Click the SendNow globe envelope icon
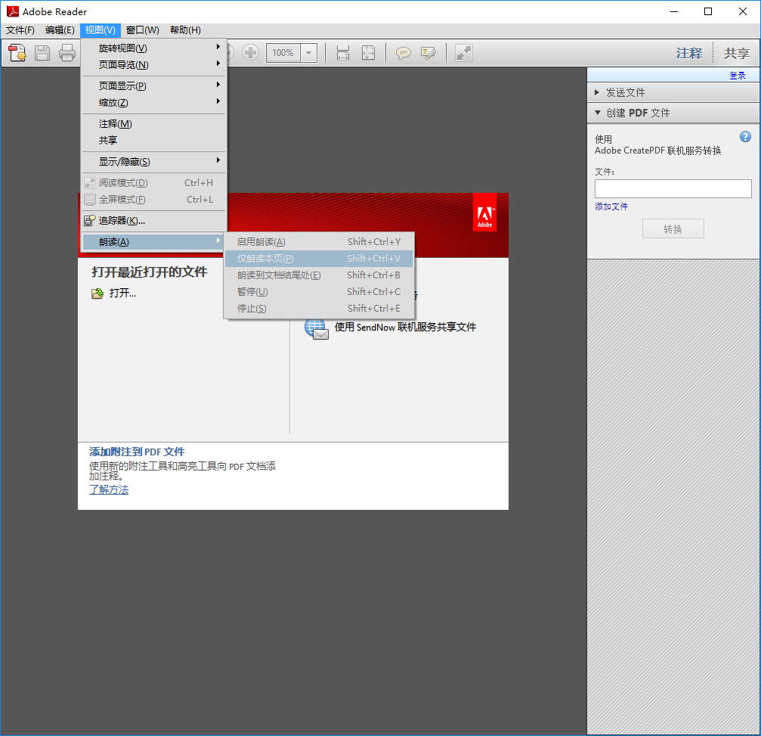The height and width of the screenshot is (736, 761). 317,328
